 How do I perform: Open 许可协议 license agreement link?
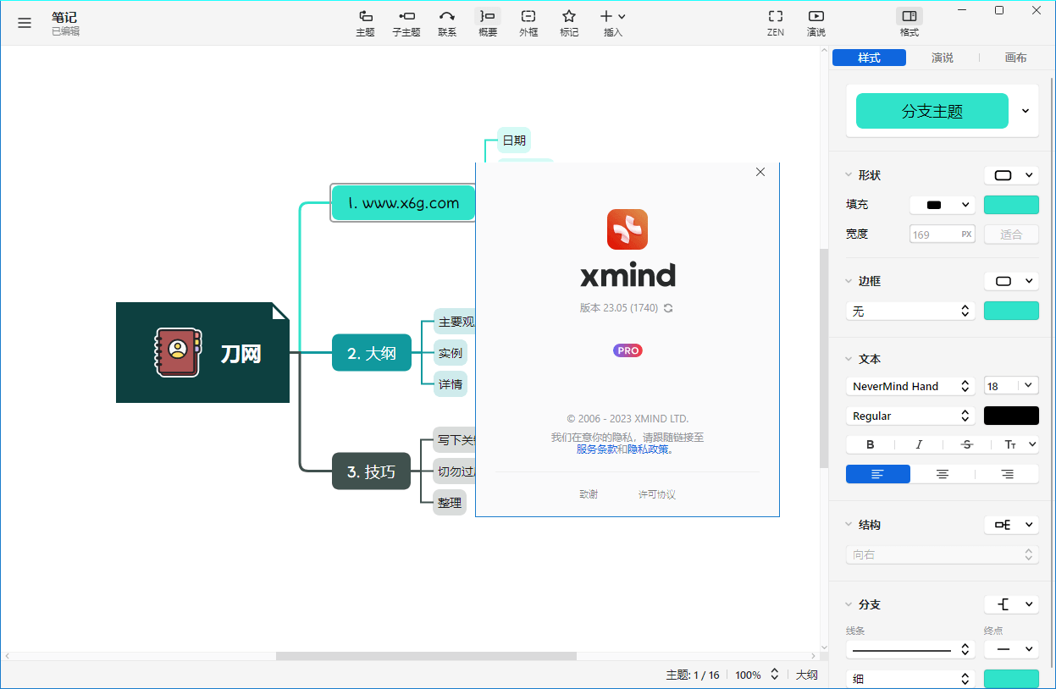click(656, 493)
